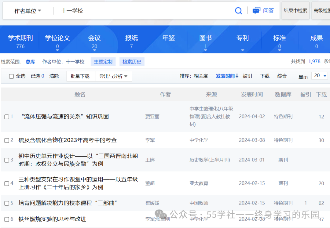Screen dimensions: 330x228
Task: Check result 3 初中历史单元作业设计
Action: click(7, 160)
